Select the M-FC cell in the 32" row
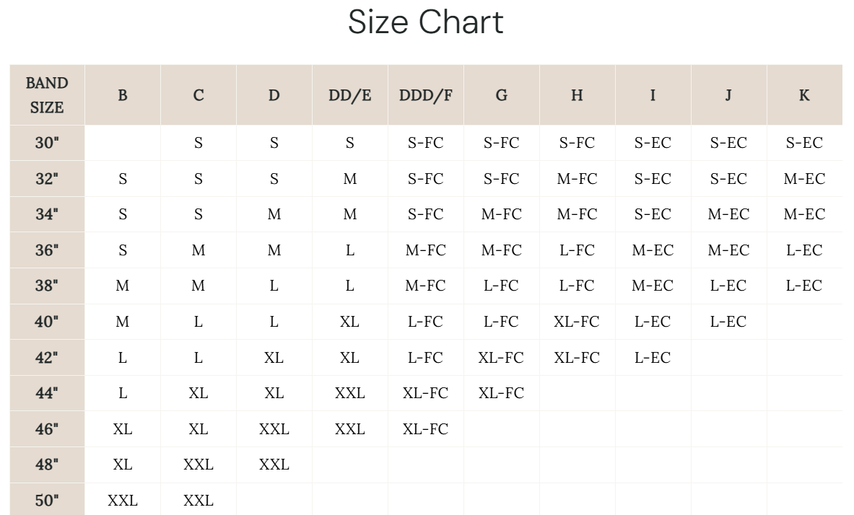Screen dimensions: 854x515 pyautogui.click(x=577, y=179)
